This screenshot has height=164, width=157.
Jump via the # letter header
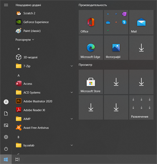tap(18, 49)
